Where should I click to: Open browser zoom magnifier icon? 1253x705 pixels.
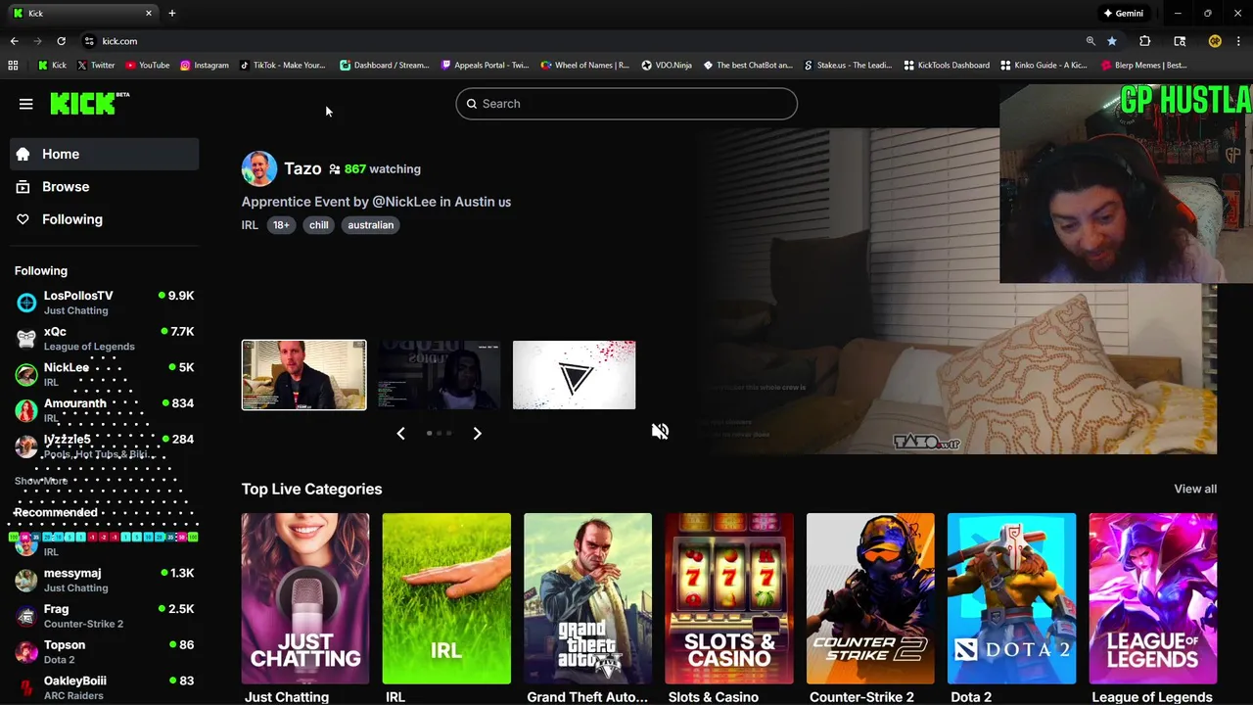[1091, 41]
